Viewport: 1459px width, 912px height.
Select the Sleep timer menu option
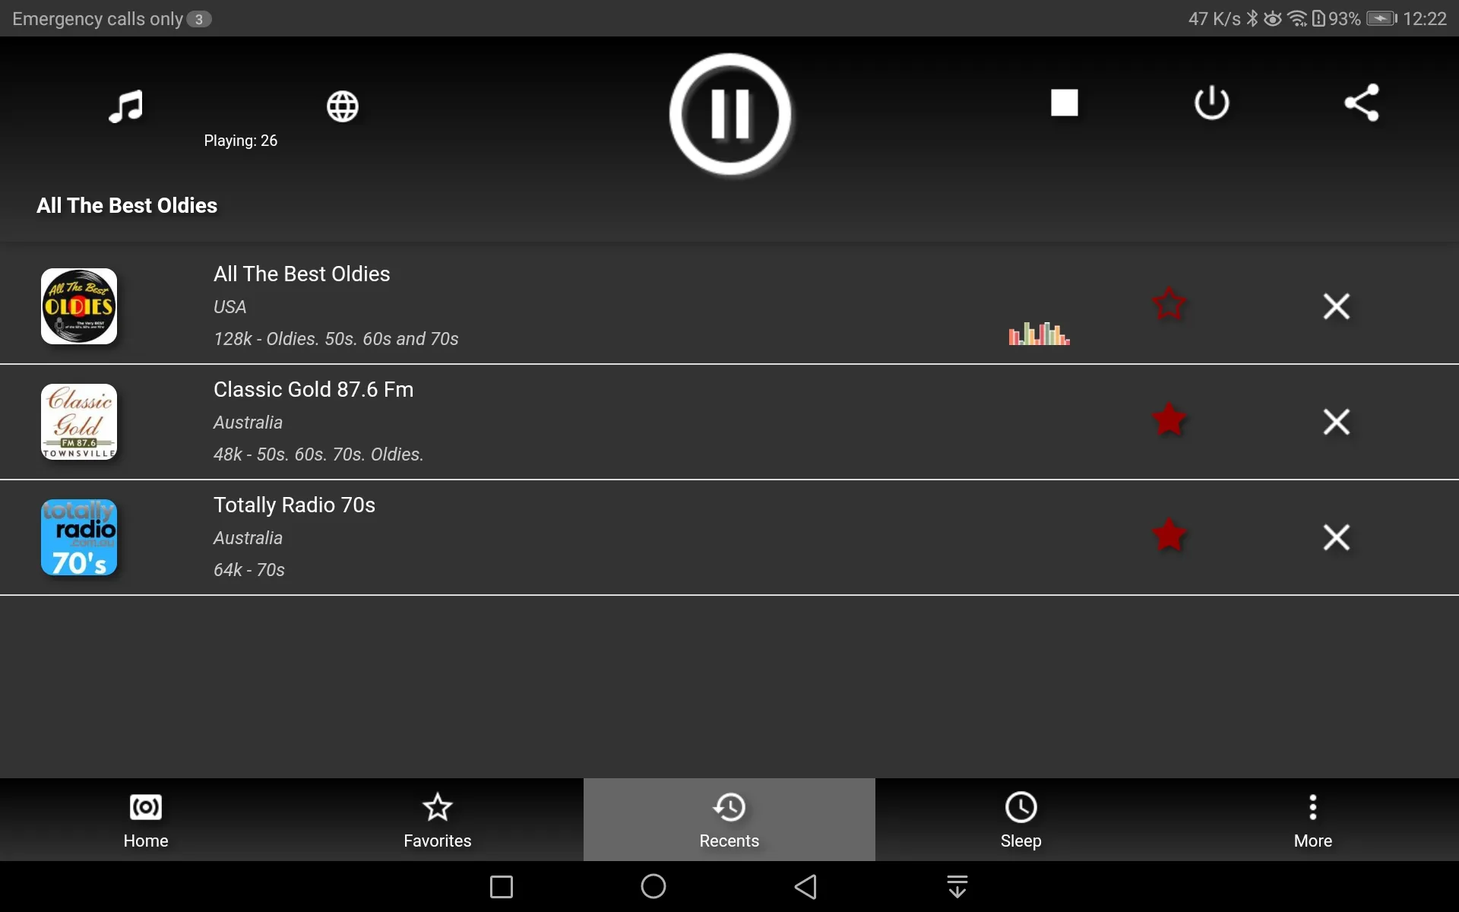[1021, 819]
